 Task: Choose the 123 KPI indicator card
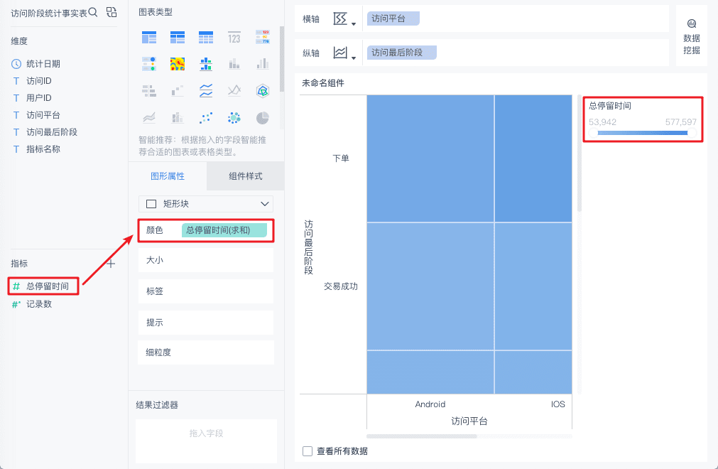(x=234, y=38)
